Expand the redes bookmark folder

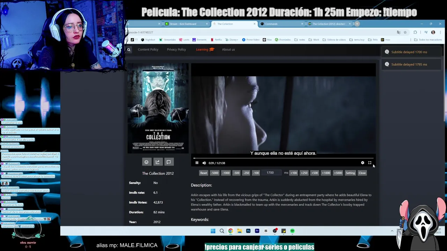[300, 40]
